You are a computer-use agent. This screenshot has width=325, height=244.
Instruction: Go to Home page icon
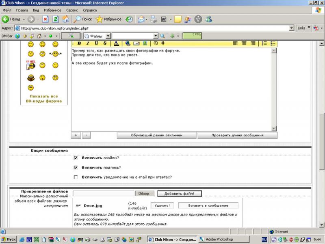tap(66, 19)
